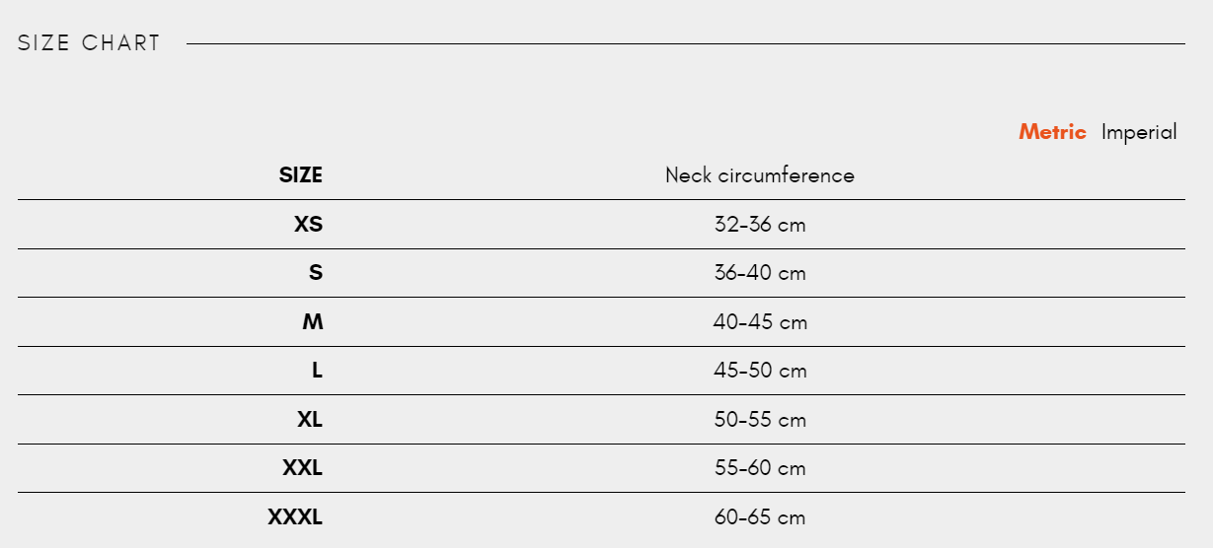Select the XL size label
Viewport: 1213px width, 548px height.
coord(309,420)
